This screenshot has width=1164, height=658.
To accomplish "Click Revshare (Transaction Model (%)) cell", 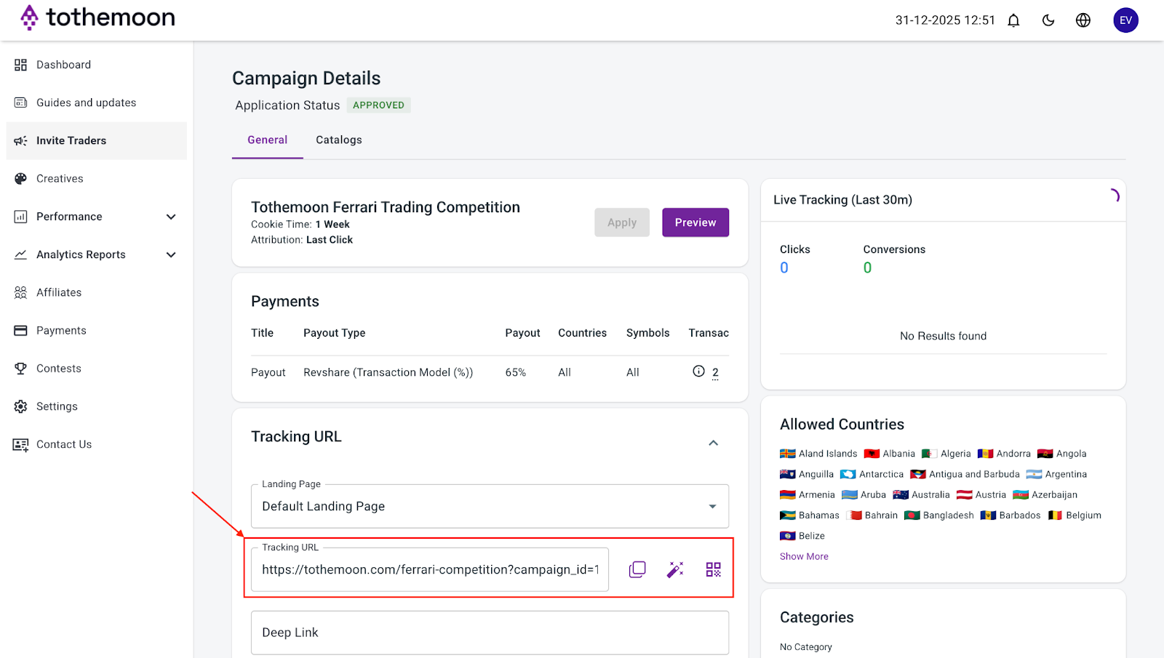I will point(388,372).
